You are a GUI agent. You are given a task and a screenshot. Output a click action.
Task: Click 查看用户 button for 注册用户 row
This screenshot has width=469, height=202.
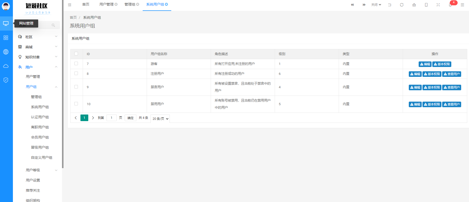point(452,74)
